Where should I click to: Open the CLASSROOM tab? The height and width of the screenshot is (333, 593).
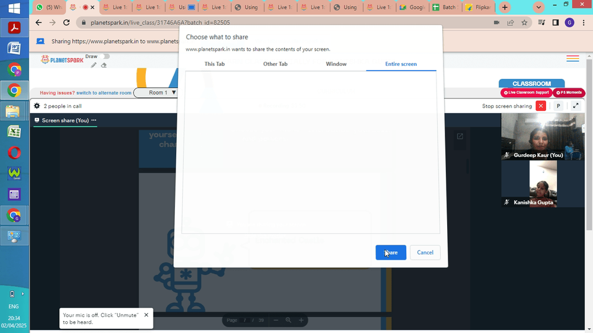pos(531,84)
